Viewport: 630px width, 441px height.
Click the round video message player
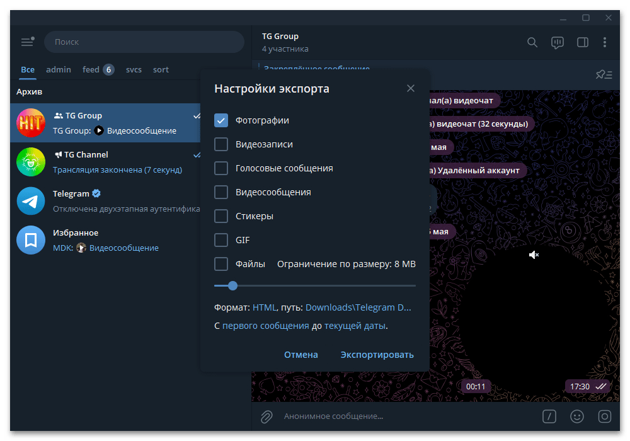534,321
